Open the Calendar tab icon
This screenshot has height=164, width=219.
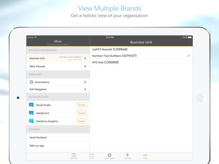(x=74, y=156)
